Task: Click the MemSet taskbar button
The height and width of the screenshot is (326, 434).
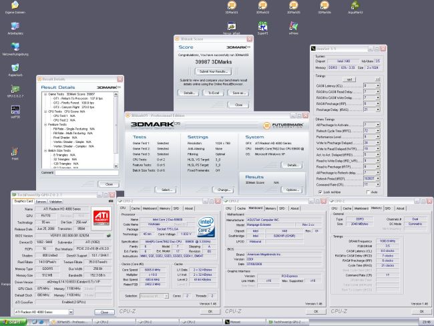Action: click(x=244, y=322)
